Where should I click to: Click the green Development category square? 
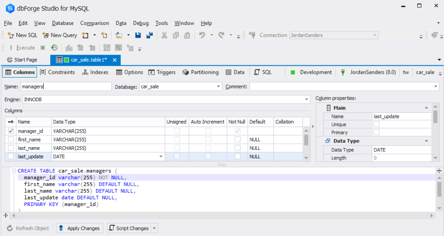click(x=293, y=72)
